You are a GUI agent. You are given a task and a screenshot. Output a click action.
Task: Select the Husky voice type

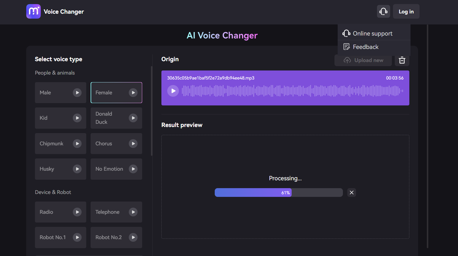[61, 169]
